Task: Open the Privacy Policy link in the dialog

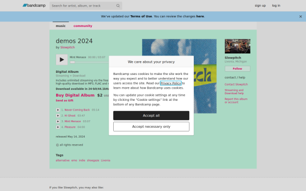Action: 171,83
